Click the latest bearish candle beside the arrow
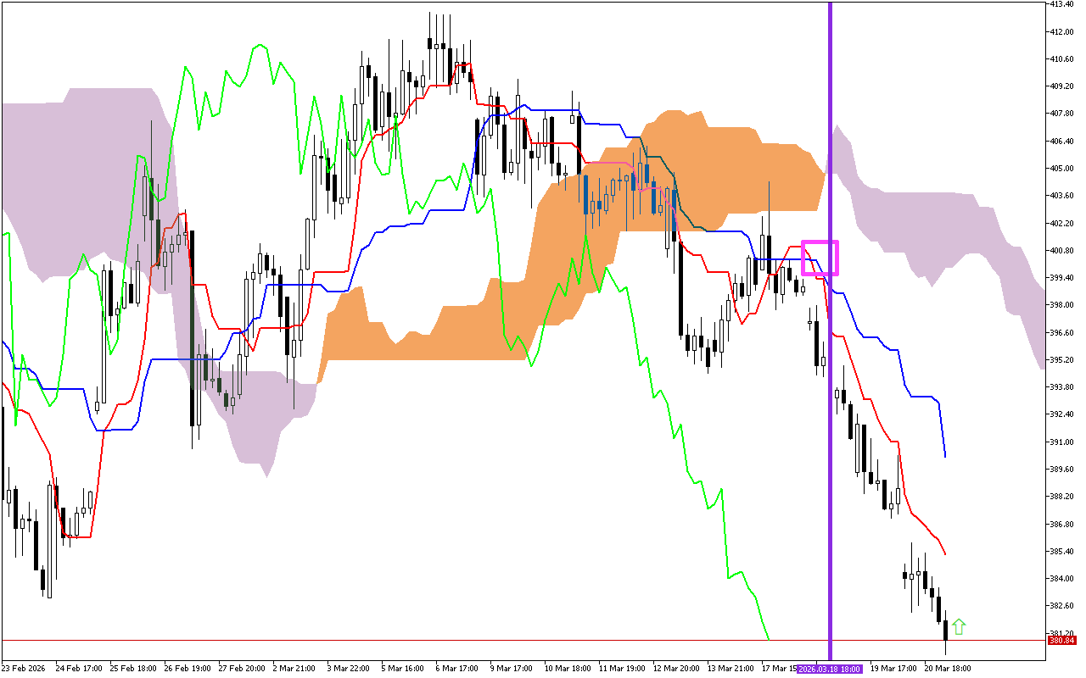Screen dimensions: 1086x678 944,627
